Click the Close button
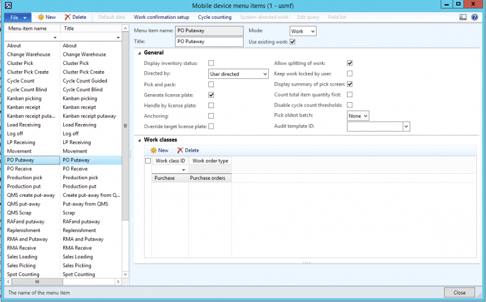The height and width of the screenshot is (302, 486). click(459, 292)
